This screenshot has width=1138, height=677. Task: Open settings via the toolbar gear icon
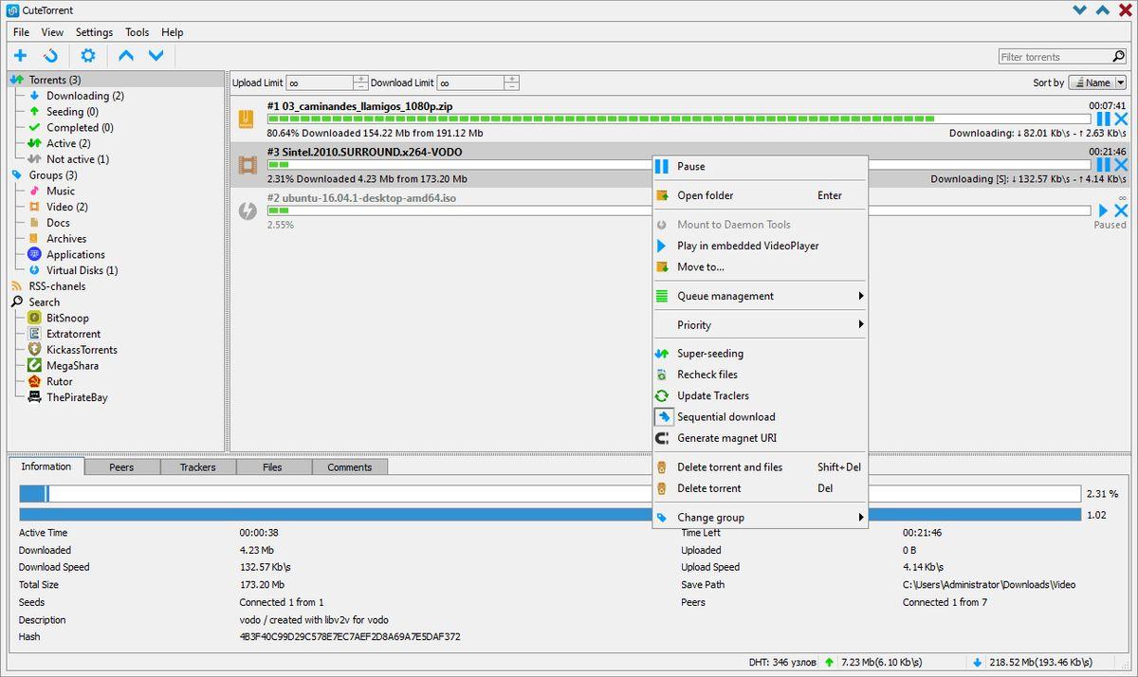click(88, 56)
